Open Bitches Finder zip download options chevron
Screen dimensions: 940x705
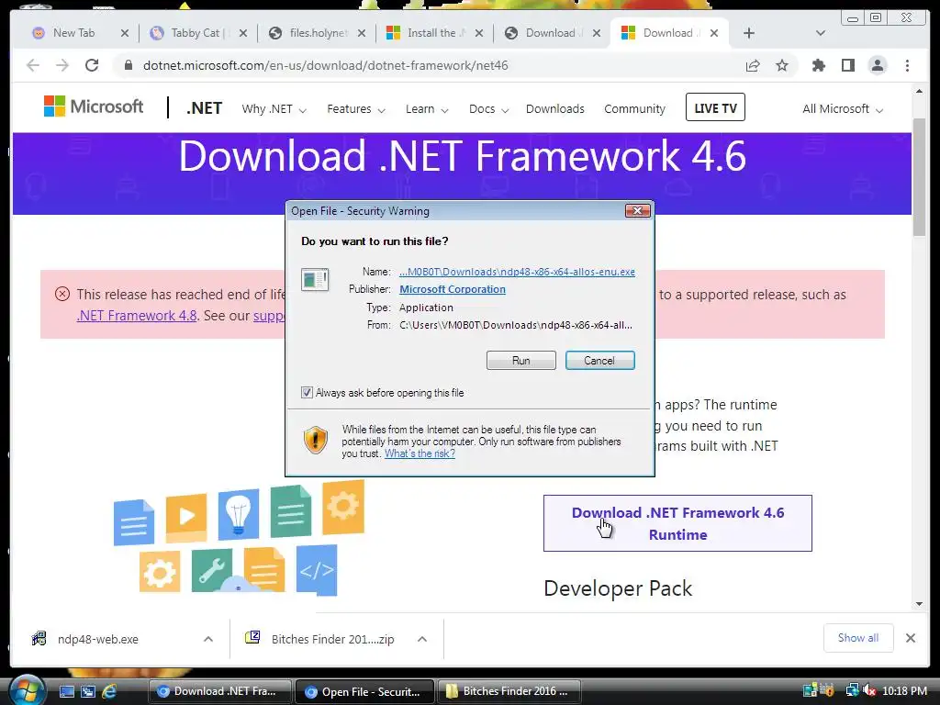(x=422, y=639)
